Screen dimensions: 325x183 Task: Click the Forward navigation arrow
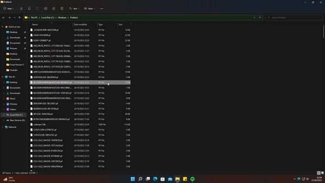point(9,18)
